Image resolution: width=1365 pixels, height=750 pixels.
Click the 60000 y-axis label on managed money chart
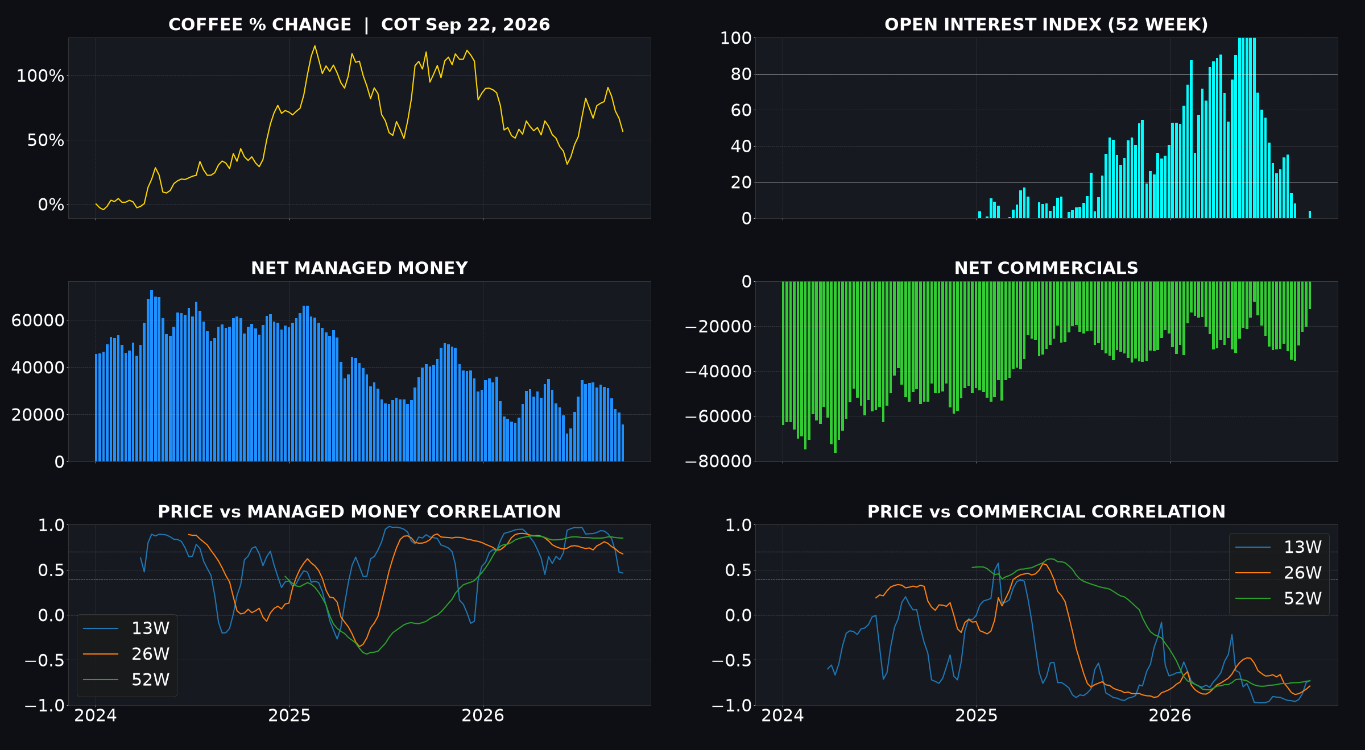[38, 320]
